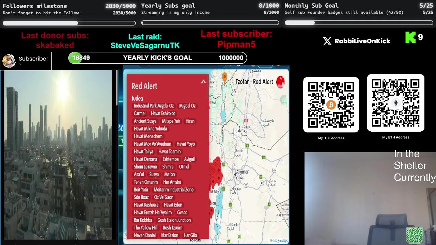Click the Yearly Kick's Goal bar
The image size is (436, 245).
click(x=158, y=58)
